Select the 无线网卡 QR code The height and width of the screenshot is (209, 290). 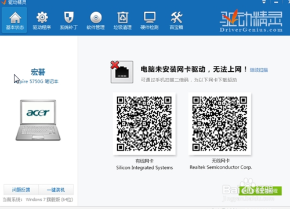[220, 124]
